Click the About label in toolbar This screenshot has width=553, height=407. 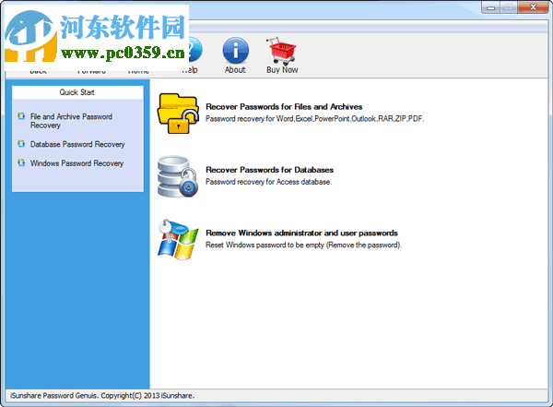pos(235,70)
